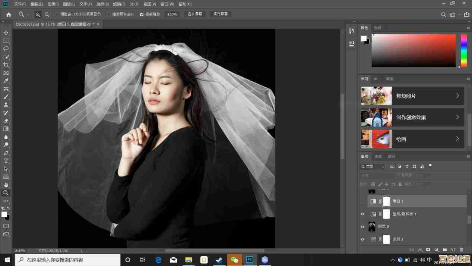Select the Lasso tool

pos(6,49)
